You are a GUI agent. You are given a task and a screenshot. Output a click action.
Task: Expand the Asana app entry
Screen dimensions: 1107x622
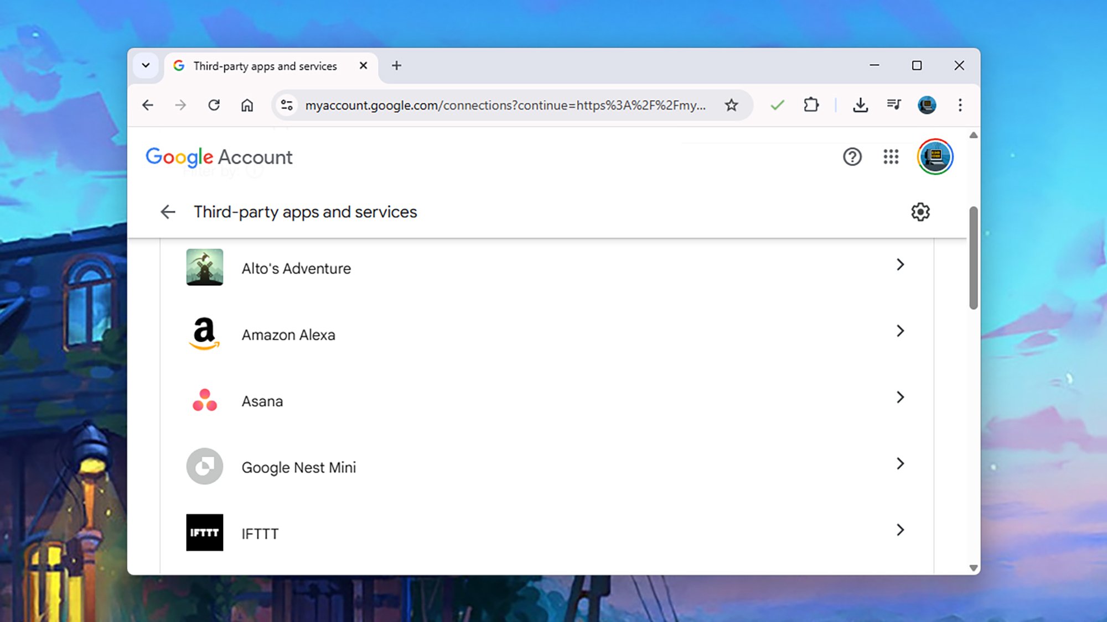coord(901,398)
